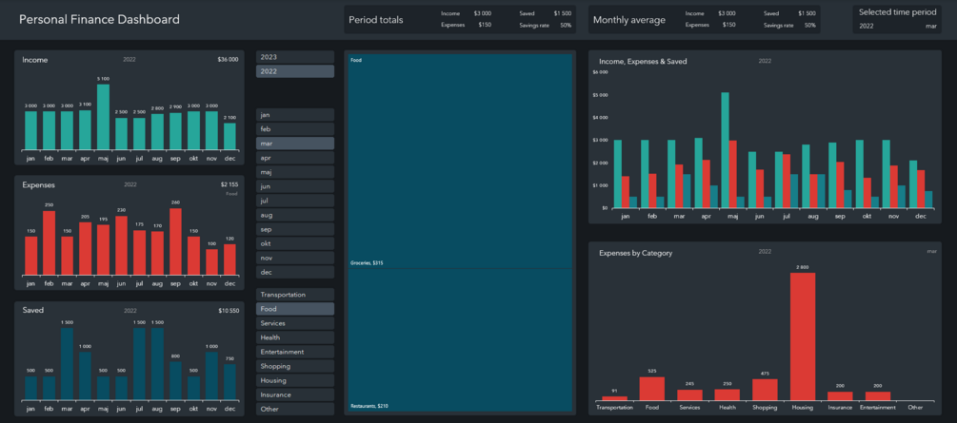Click the Food bar in Expenses by Category

pyautogui.click(x=652, y=389)
